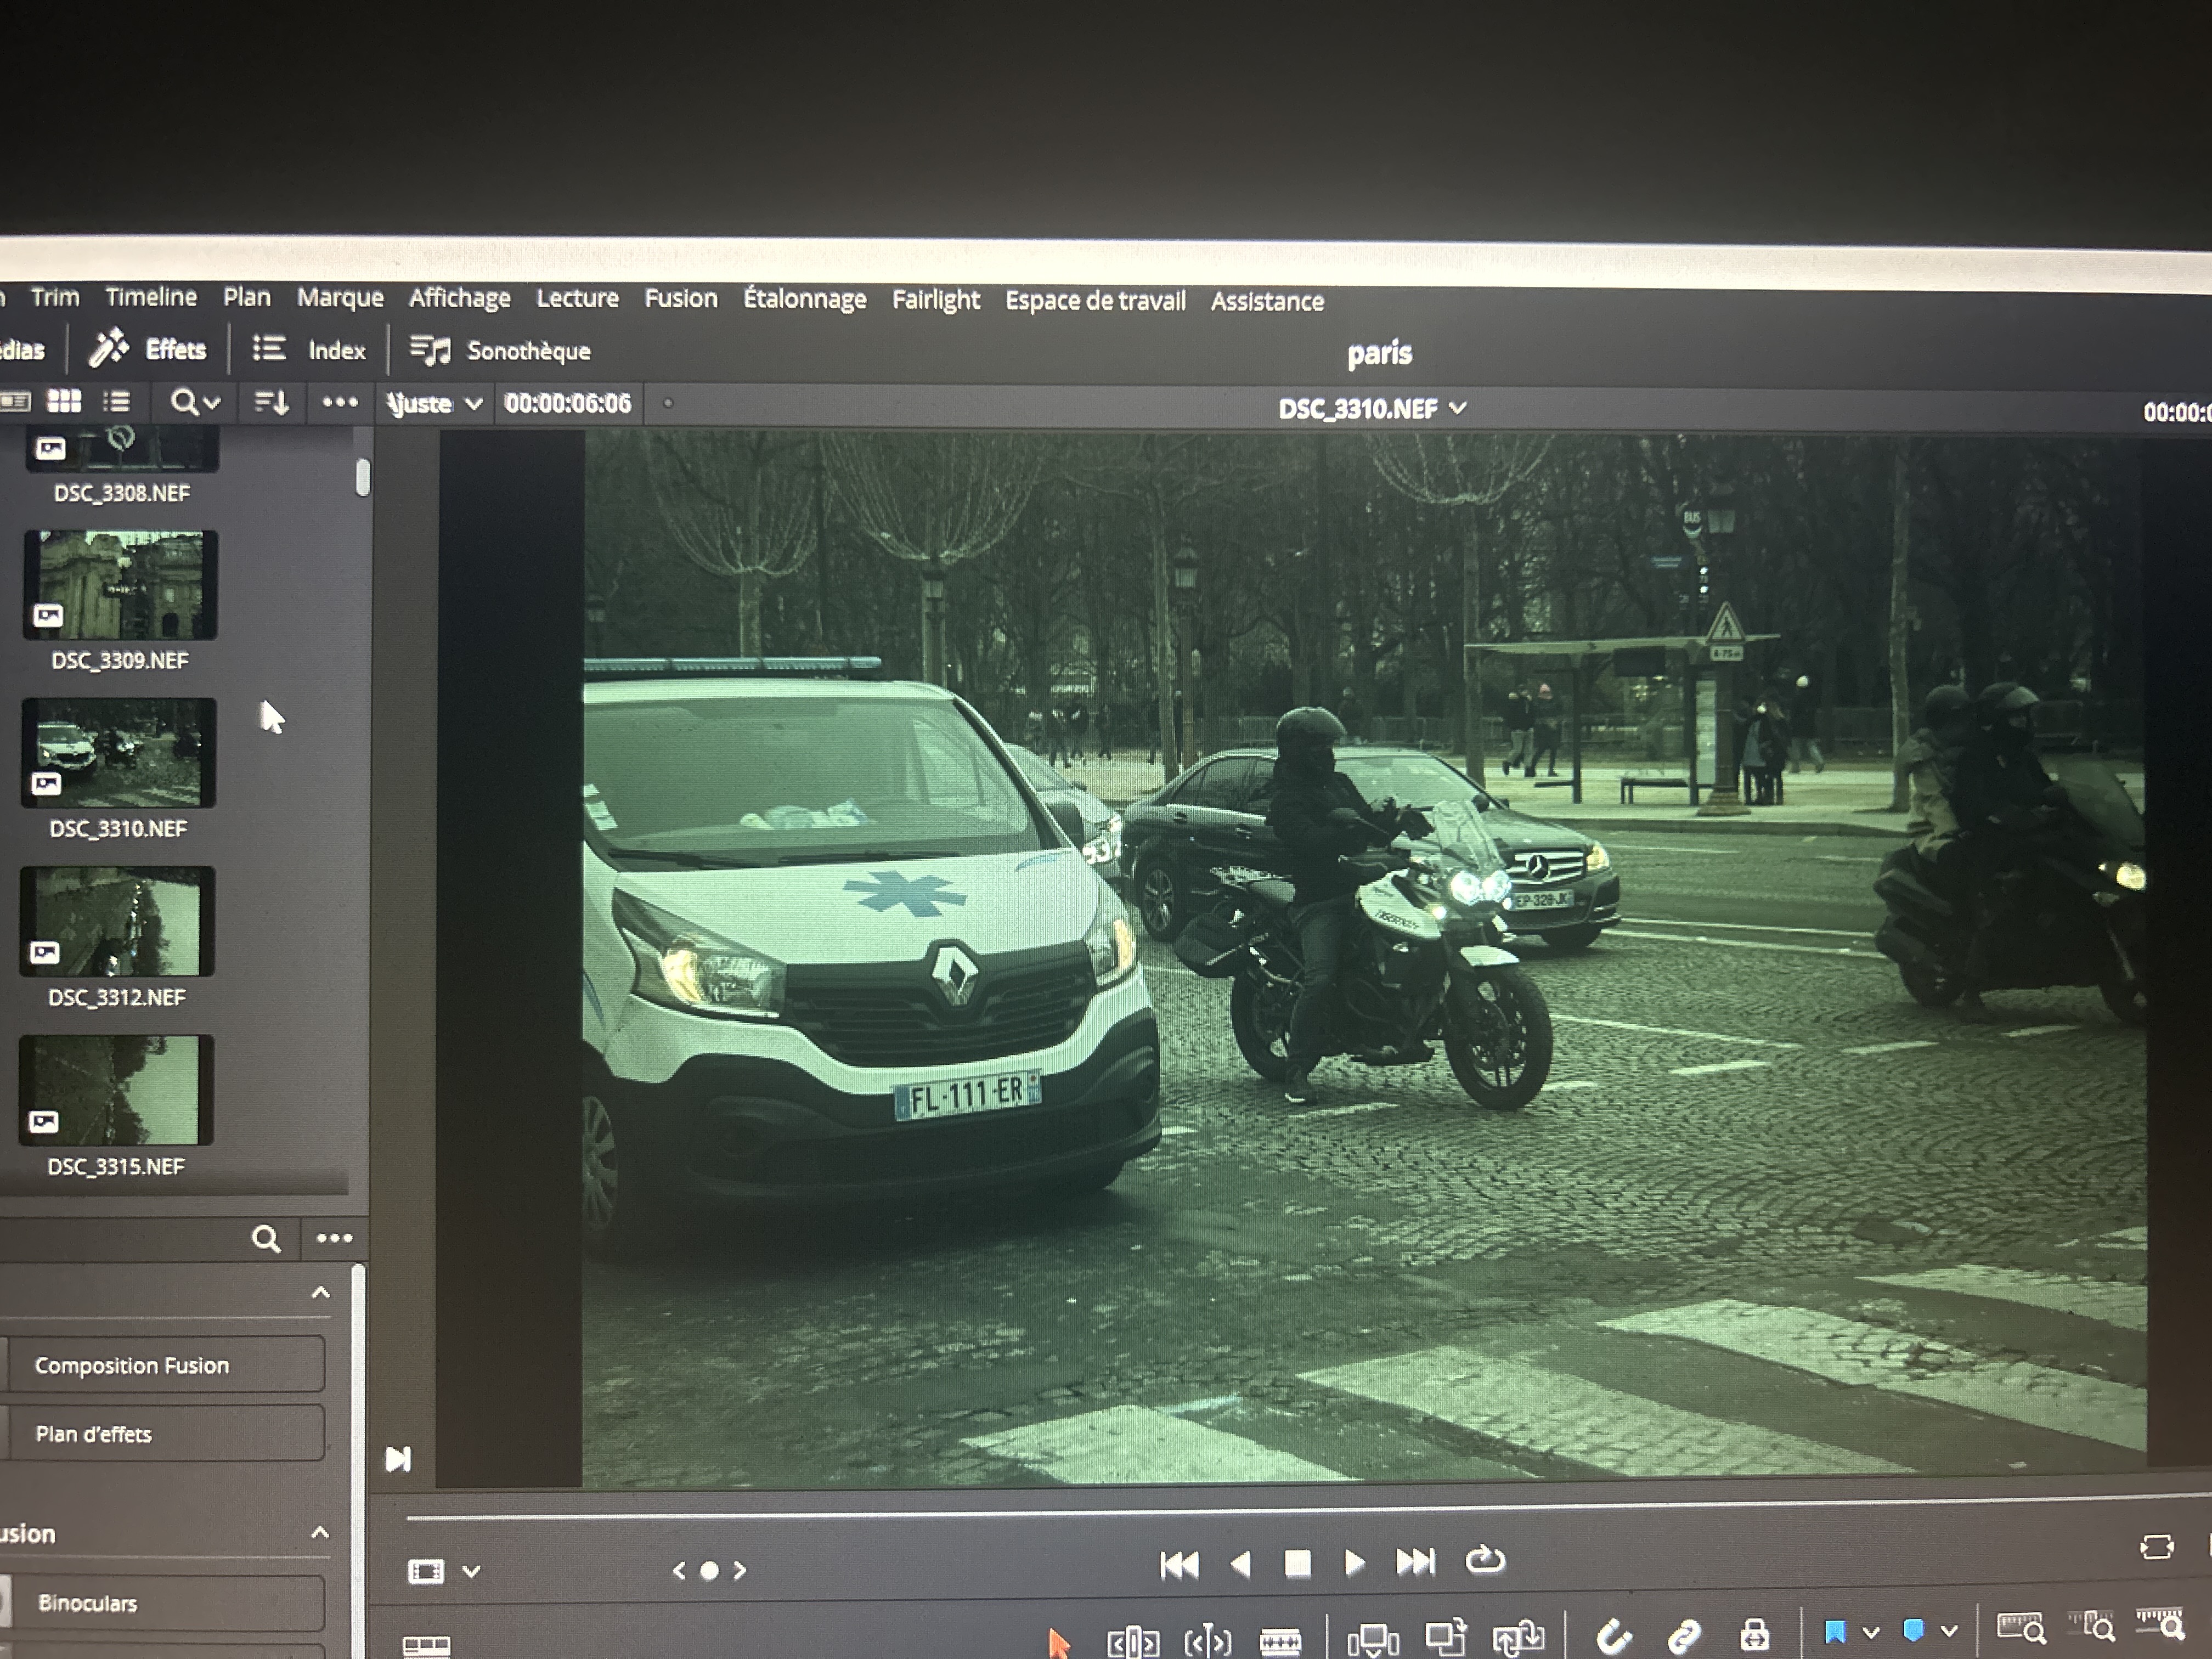Click the position lock icon
Viewport: 2212px width, 1659px height.
pos(1754,1636)
